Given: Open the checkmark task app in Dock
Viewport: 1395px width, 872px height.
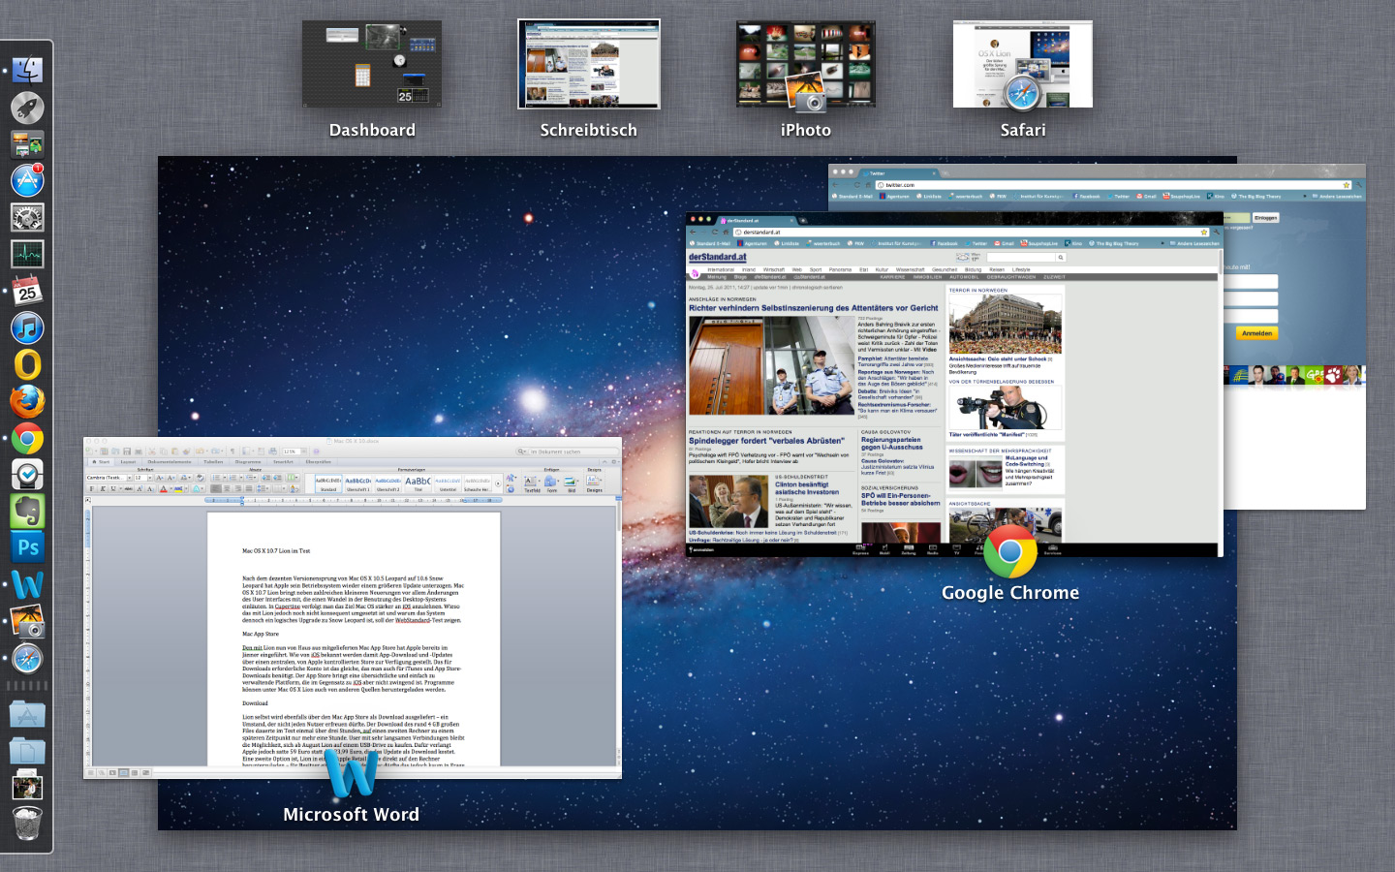Looking at the screenshot, I should (27, 475).
